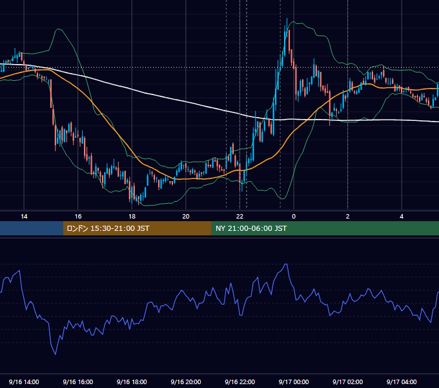The width and height of the screenshot is (439, 388).
Task: Click the 9/16 16:00 time label
Action: [78, 382]
